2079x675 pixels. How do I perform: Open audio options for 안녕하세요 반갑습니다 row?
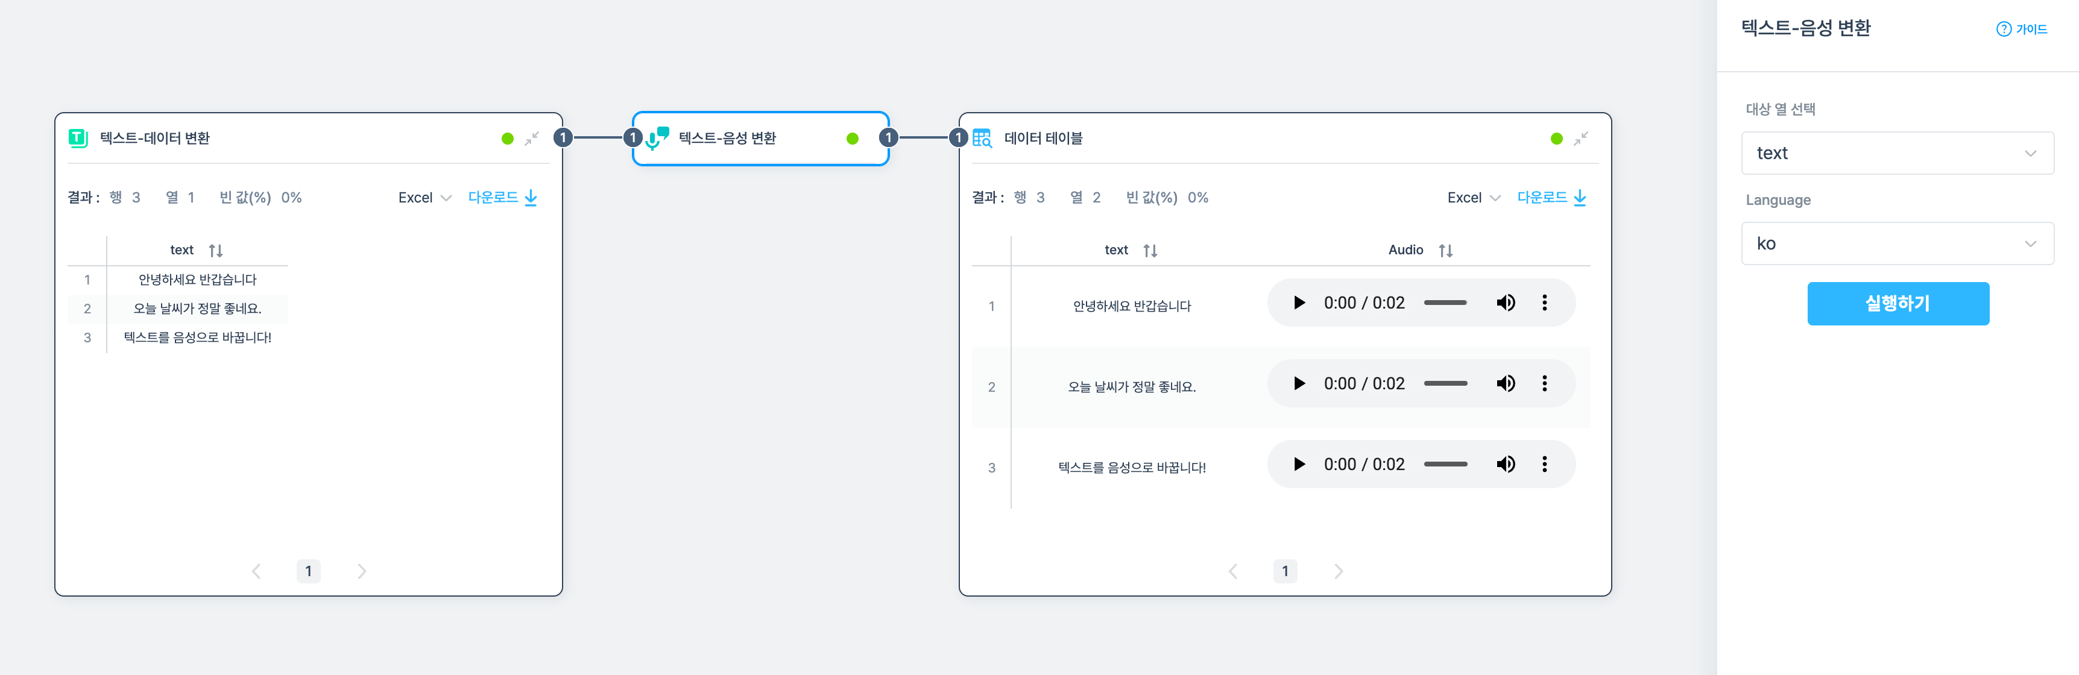1545,303
